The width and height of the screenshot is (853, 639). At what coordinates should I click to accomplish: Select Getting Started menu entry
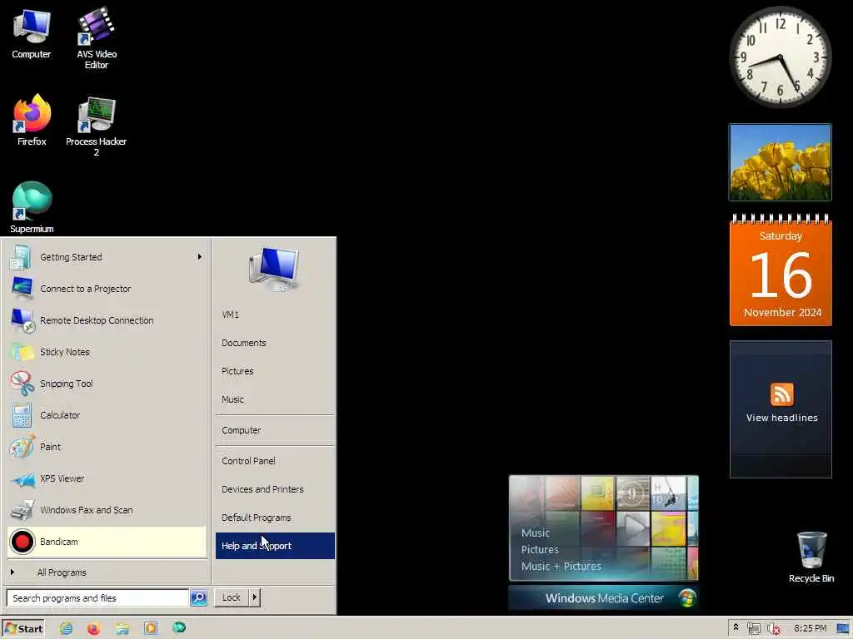click(x=107, y=257)
